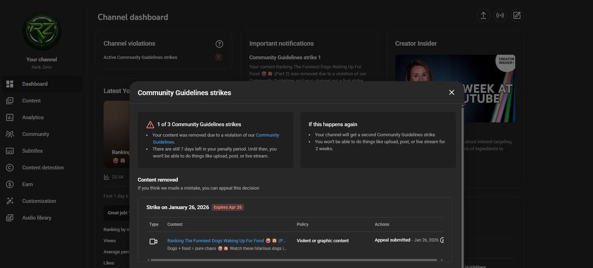Close the Community Guidelines strikes dialog
Image resolution: width=593 pixels, height=268 pixels.
coord(451,92)
